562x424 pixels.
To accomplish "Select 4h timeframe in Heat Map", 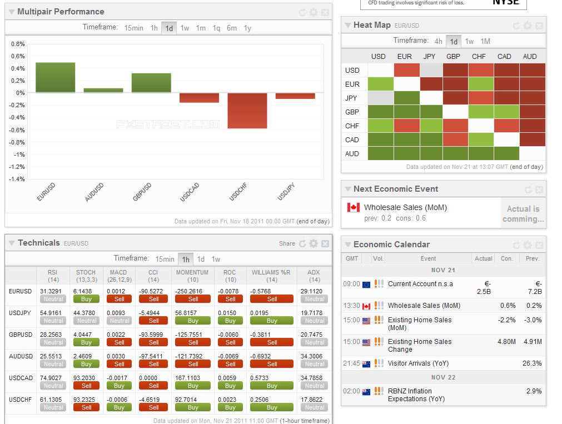I will click(439, 41).
